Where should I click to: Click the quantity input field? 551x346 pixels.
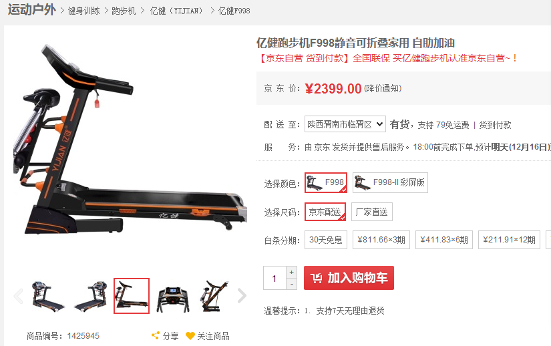point(274,278)
